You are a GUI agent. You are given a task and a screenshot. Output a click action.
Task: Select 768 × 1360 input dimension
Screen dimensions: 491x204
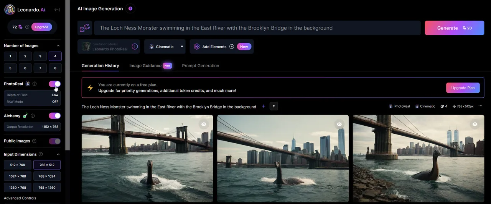(47, 188)
